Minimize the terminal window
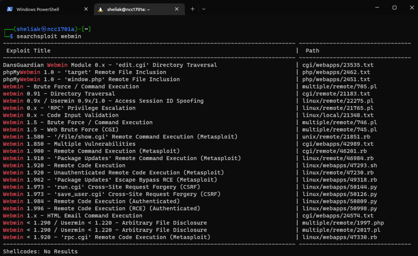Screen dimensions: 418x256 tap(375, 7)
